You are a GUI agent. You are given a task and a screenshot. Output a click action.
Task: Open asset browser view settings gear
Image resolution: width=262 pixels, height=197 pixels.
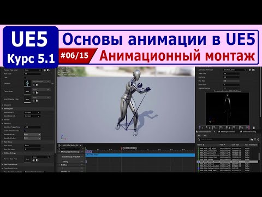tap(258, 140)
